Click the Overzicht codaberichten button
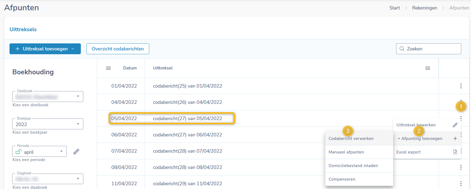The image size is (471, 189). coord(118,49)
